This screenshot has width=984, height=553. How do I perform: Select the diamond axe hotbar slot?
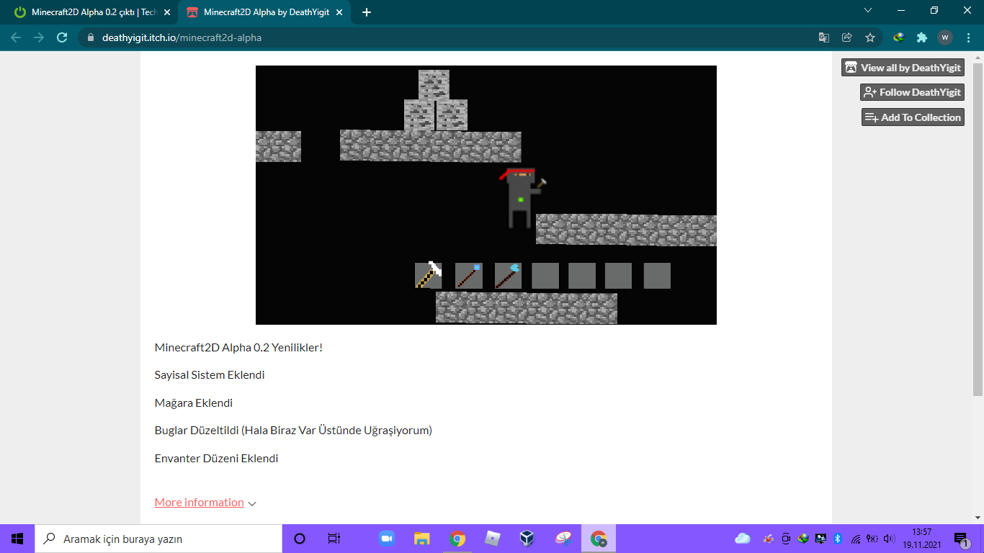508,275
